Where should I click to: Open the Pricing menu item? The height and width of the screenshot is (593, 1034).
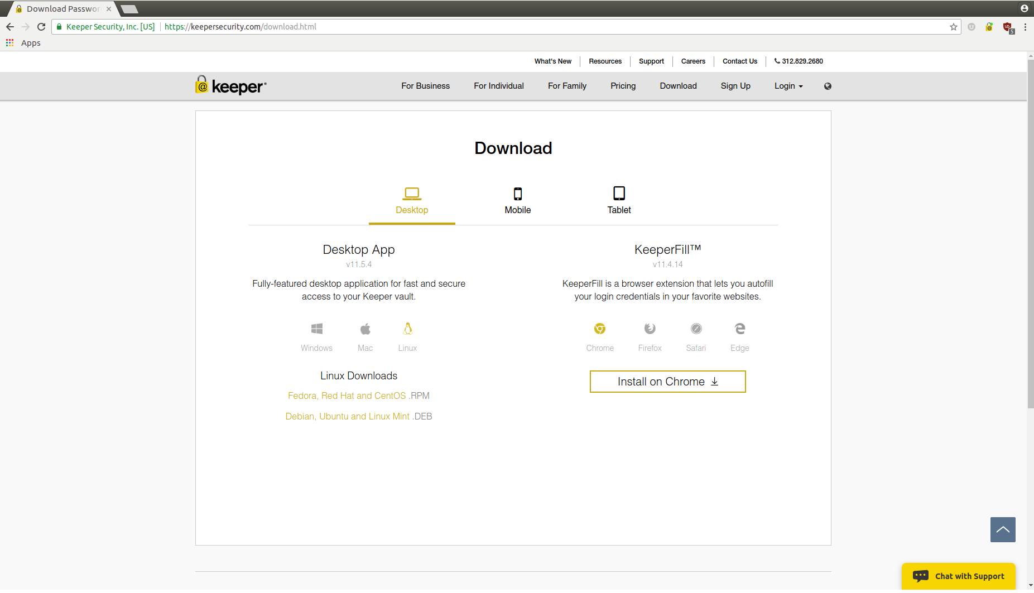tap(623, 86)
